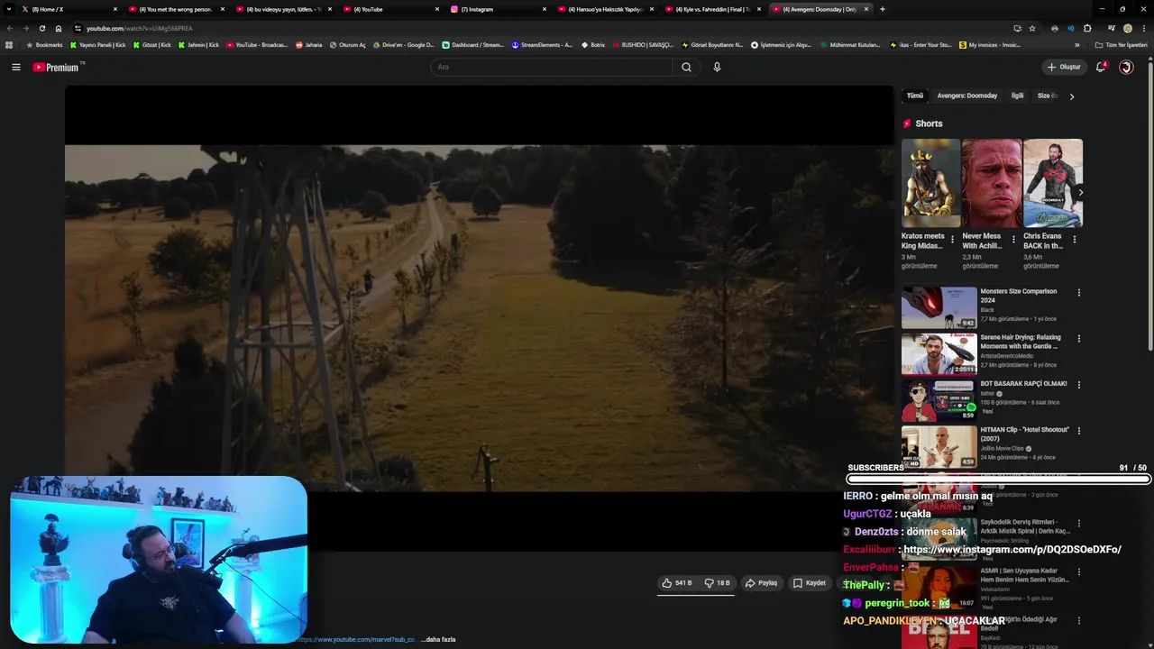
Task: Open the Kratos meets King Midas short
Action: pos(930,183)
